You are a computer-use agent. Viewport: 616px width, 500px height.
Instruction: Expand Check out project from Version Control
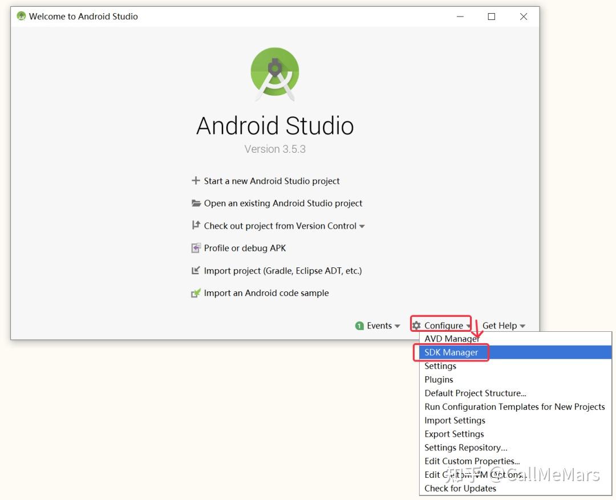tap(284, 226)
